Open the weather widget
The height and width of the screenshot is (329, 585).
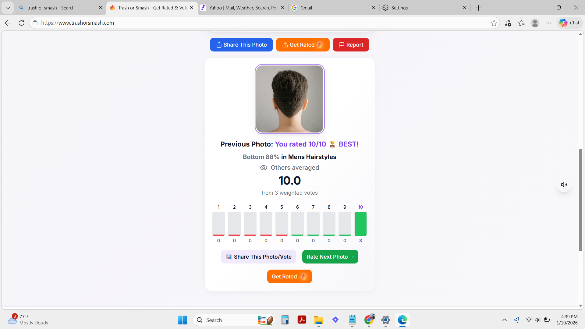click(28, 320)
